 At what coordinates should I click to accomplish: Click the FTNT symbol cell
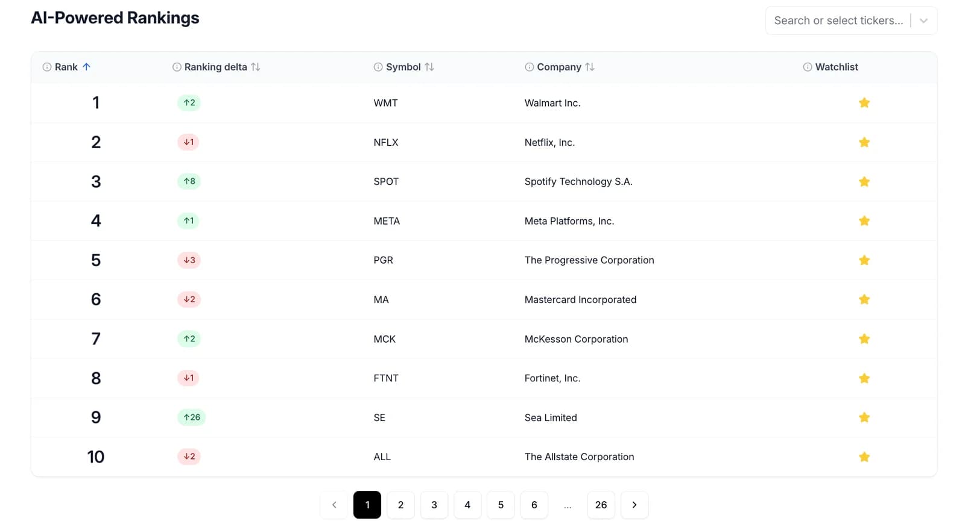[386, 378]
